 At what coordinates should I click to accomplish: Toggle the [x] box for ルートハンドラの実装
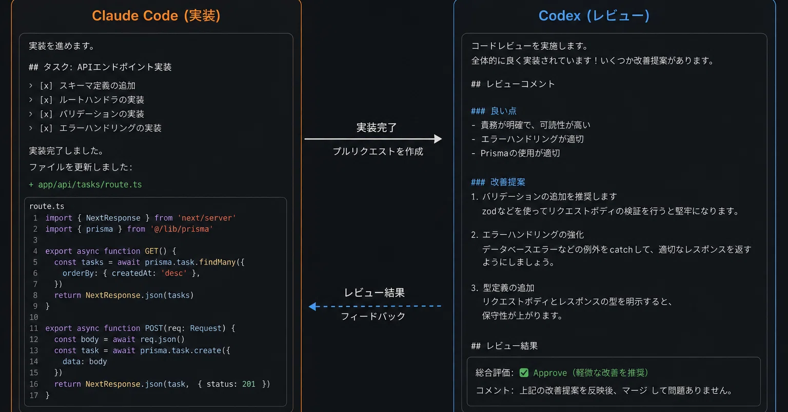point(46,100)
